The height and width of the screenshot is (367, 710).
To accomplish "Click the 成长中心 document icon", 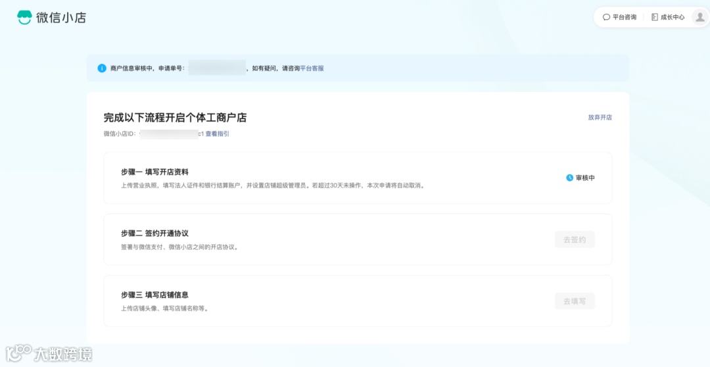I will [x=654, y=17].
